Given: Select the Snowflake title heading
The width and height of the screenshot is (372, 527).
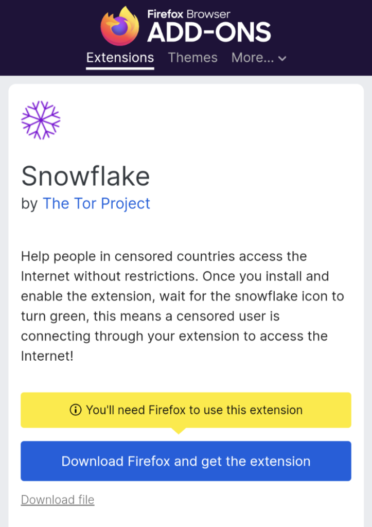Looking at the screenshot, I should [85, 176].
